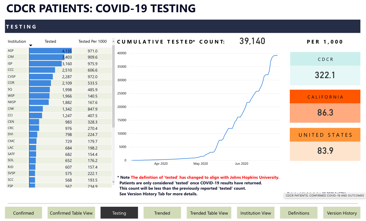The width and height of the screenshot is (366, 221).
Task: Sort table by Tested column header
Action: (x=50, y=42)
